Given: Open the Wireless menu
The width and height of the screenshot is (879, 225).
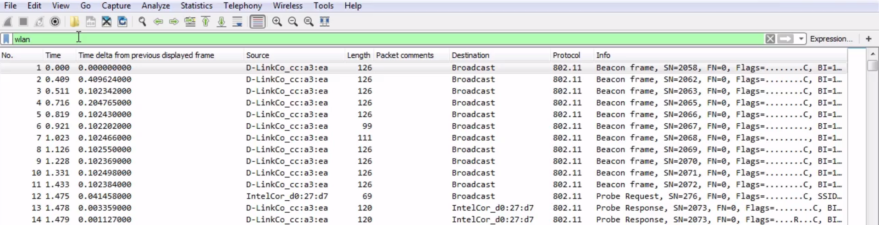Looking at the screenshot, I should pyautogui.click(x=287, y=6).
